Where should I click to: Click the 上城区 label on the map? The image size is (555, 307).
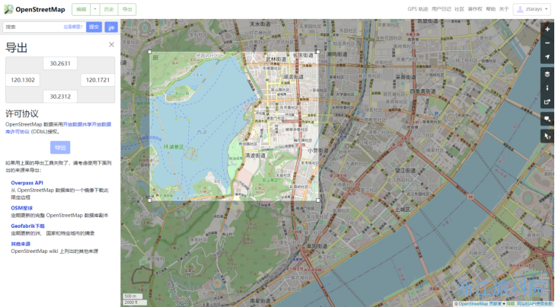[403, 209]
